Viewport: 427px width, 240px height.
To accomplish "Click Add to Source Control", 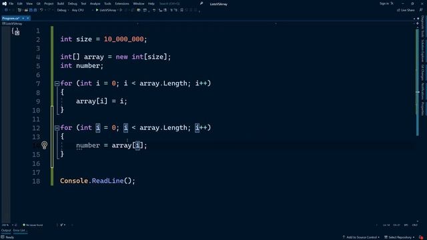I will 361,237.
